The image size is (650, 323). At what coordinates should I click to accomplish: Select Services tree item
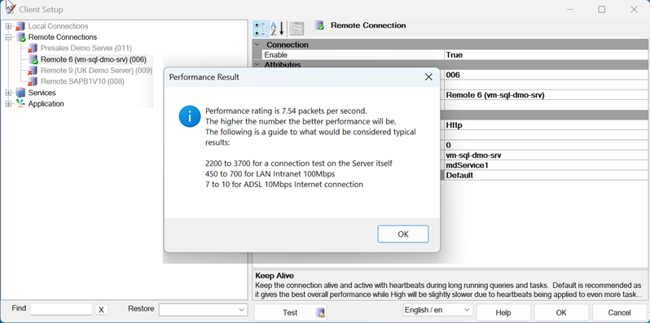point(42,93)
